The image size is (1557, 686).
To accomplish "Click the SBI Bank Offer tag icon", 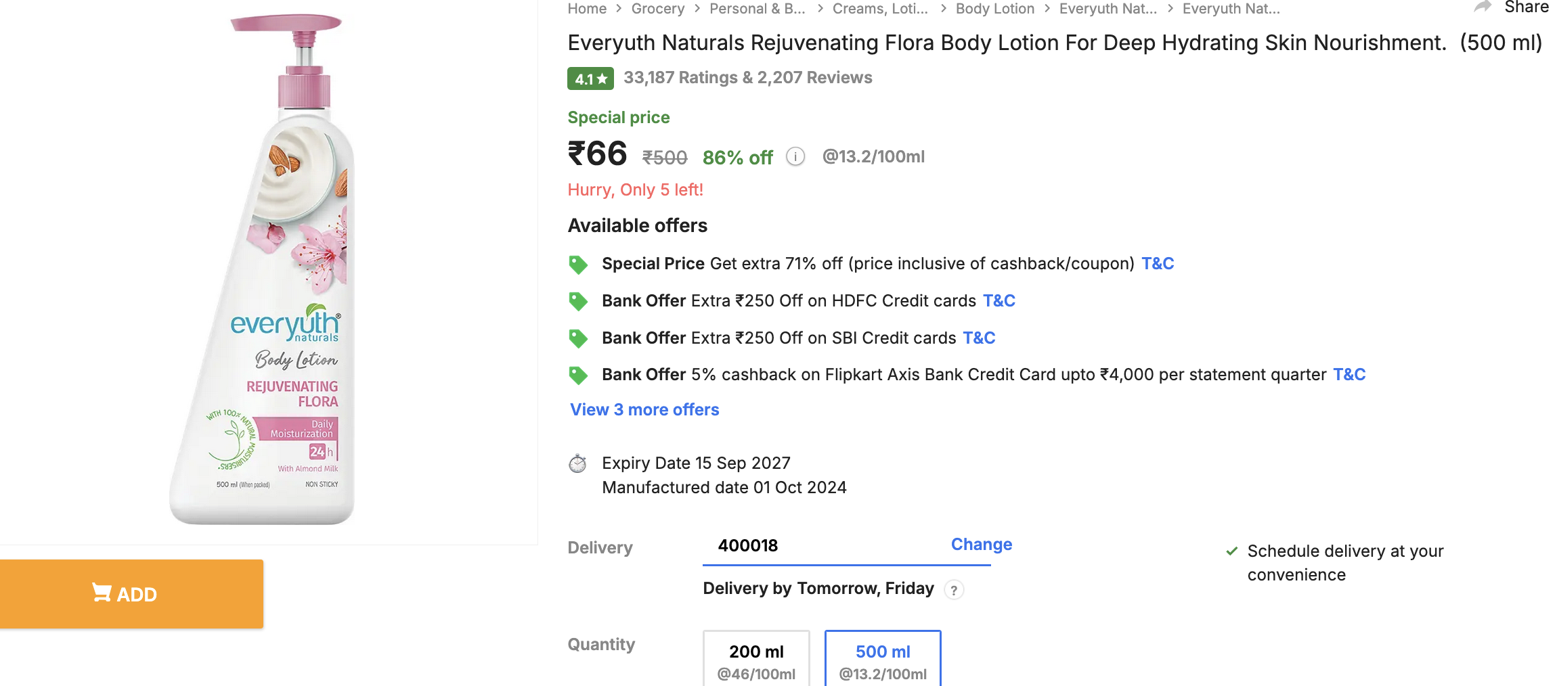I will (x=578, y=338).
